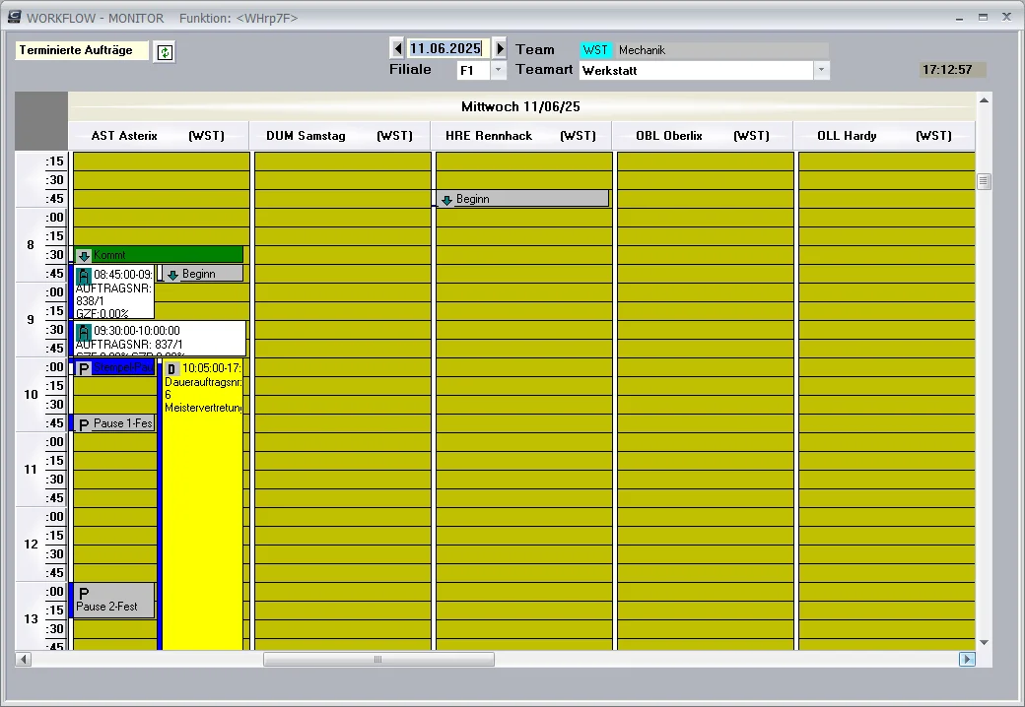This screenshot has width=1025, height=707.
Task: Open the Filiale F1 dropdown
Action: 498,70
